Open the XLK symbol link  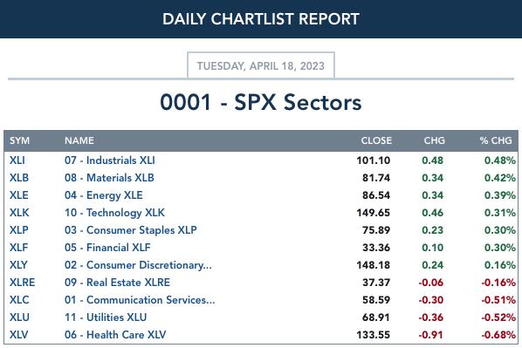coord(19,213)
